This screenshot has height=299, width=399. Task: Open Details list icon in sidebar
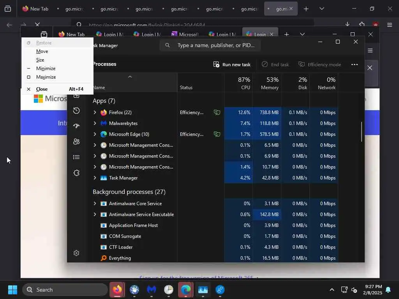pos(76,157)
